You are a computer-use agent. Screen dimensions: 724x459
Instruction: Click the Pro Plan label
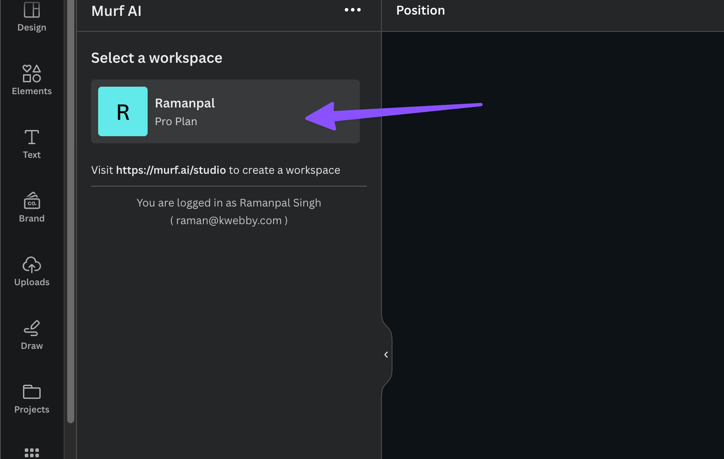point(176,122)
